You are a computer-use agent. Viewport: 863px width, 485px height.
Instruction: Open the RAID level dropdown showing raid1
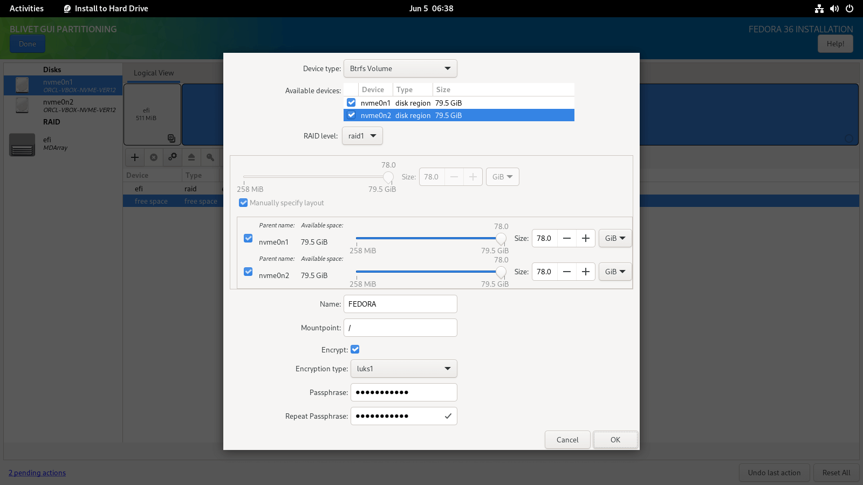point(362,136)
